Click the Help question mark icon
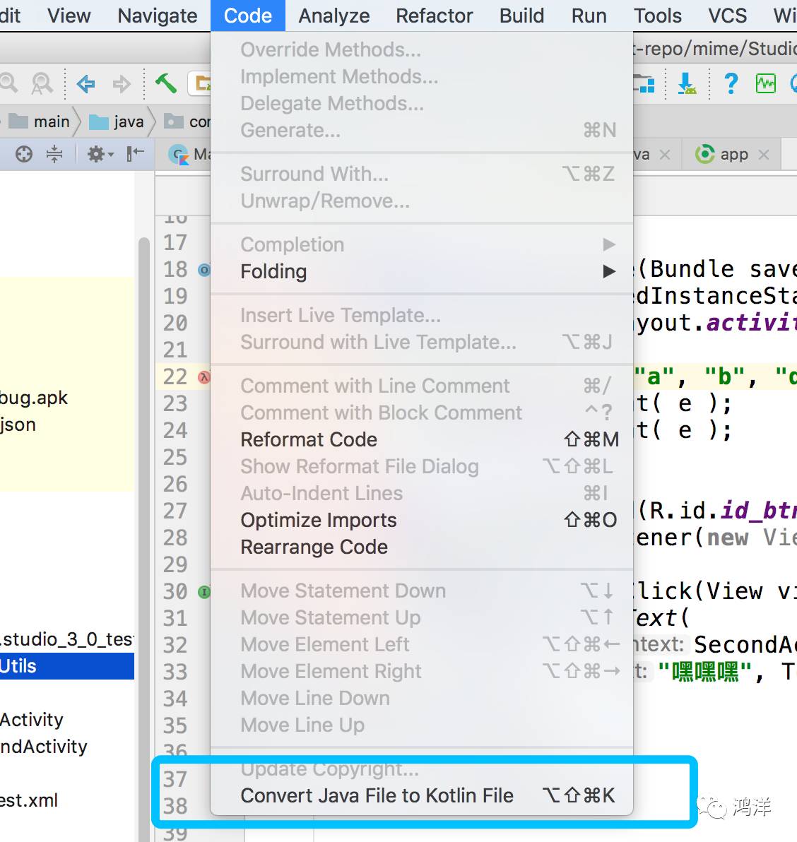 pos(731,83)
